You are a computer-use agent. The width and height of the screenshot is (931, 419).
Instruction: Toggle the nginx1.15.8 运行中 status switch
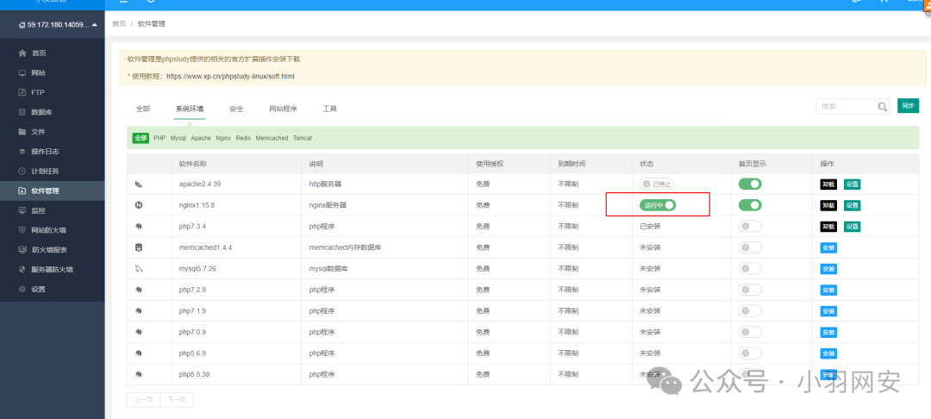coord(658,204)
